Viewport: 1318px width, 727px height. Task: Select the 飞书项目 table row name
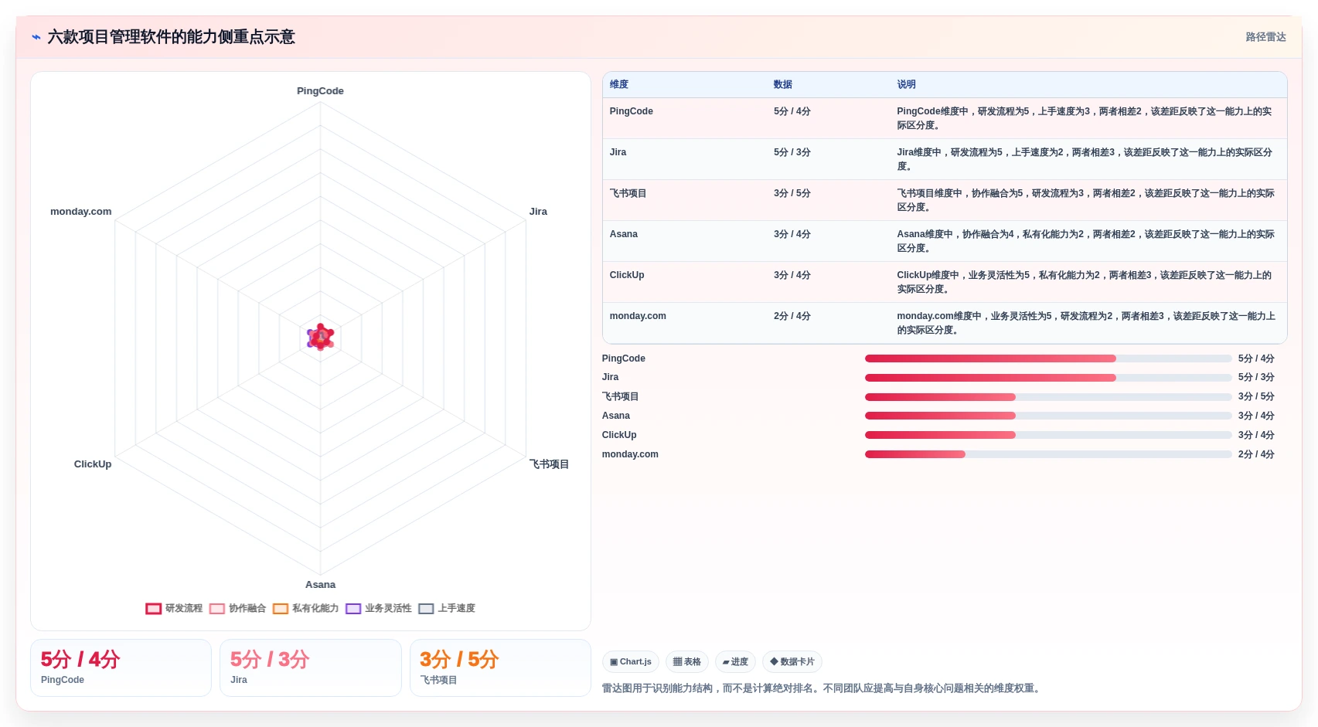(x=628, y=193)
